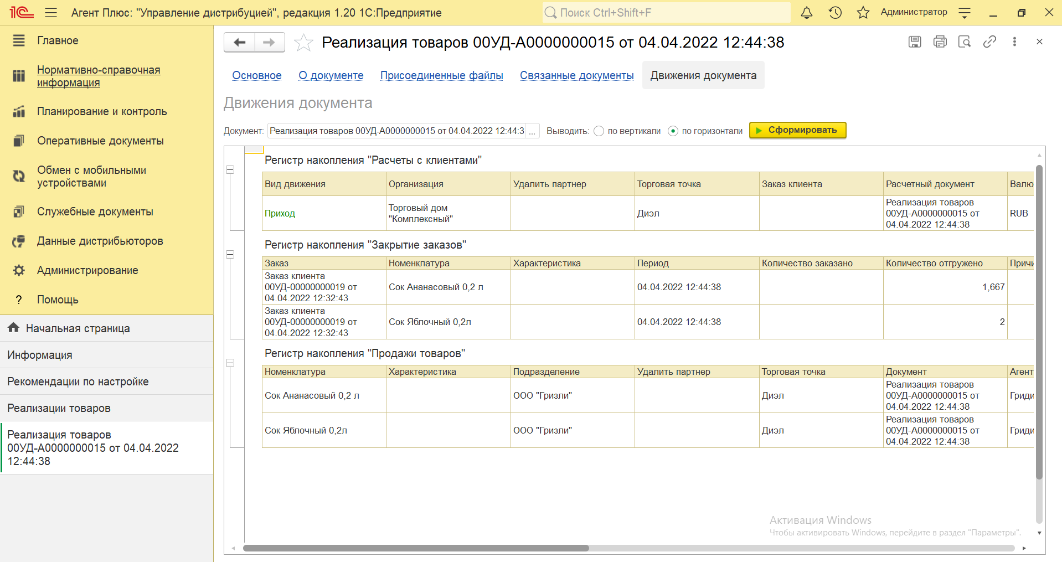
Task: Open the document preview magnifier icon
Action: (x=965, y=42)
